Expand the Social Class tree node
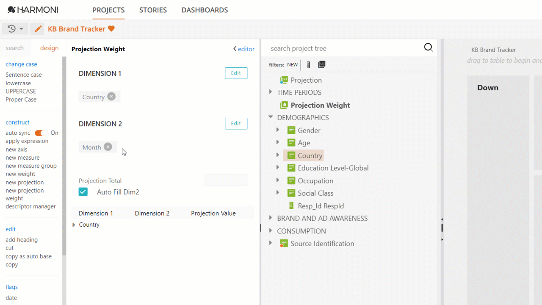The image size is (542, 305). 278,193
